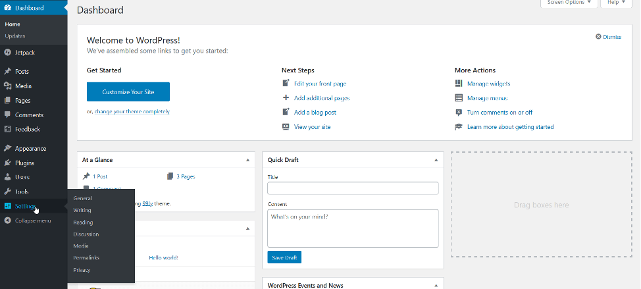Select Updates under Dashboard
Viewport: 641px width, 289px height.
tap(15, 36)
